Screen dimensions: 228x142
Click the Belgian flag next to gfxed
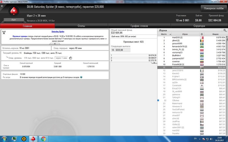202,41
